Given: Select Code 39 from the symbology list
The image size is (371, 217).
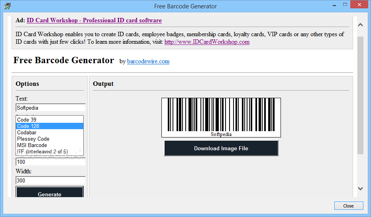Looking at the screenshot, I should 50,120.
